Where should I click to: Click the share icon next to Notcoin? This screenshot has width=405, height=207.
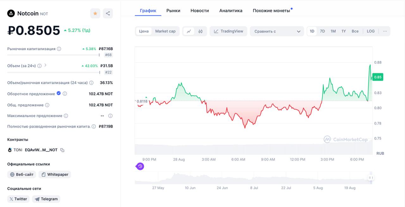pos(108,13)
